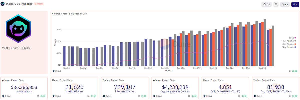Image resolution: width=300 pixels, height=100 pixels.
Task: Click the Daily Active Users (7d MA) caption
Action: [225, 91]
